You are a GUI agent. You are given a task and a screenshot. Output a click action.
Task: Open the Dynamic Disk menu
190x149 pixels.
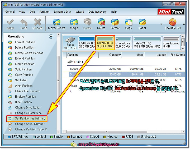click(63, 12)
